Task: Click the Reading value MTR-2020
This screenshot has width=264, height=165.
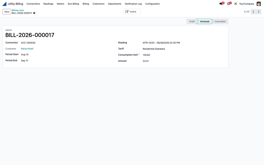Action: pyautogui.click(x=161, y=43)
